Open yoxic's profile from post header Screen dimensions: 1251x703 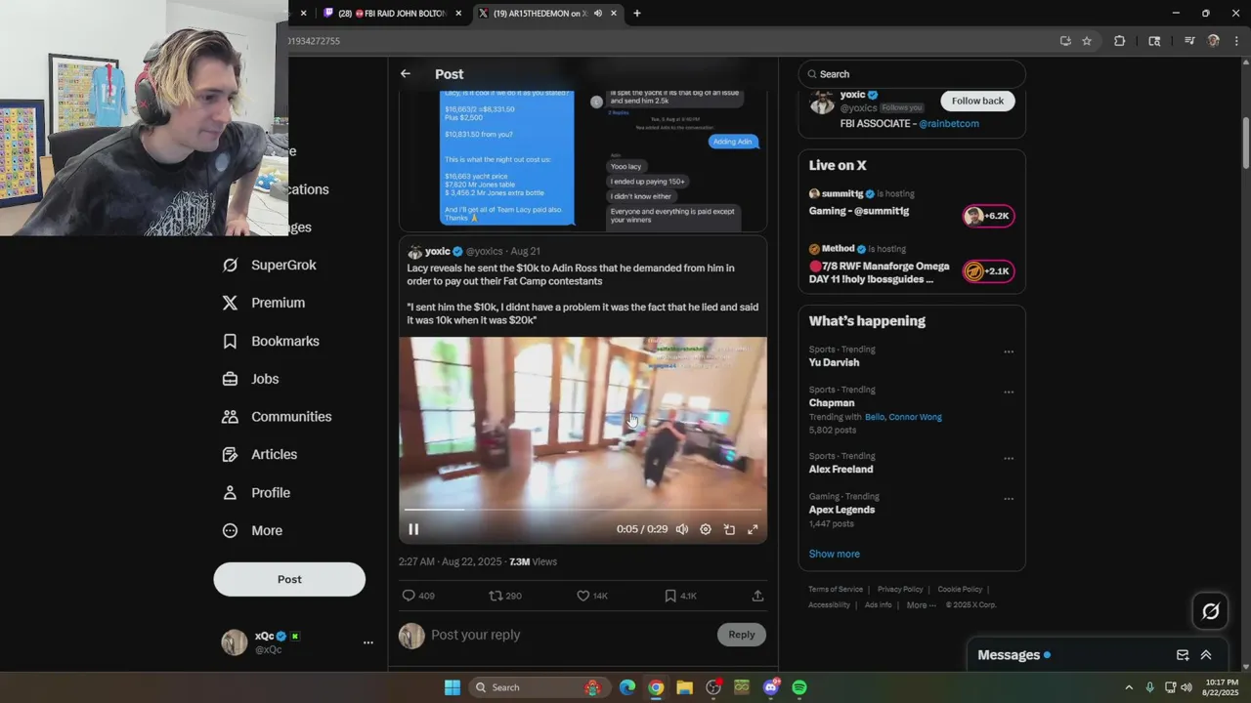coord(438,252)
